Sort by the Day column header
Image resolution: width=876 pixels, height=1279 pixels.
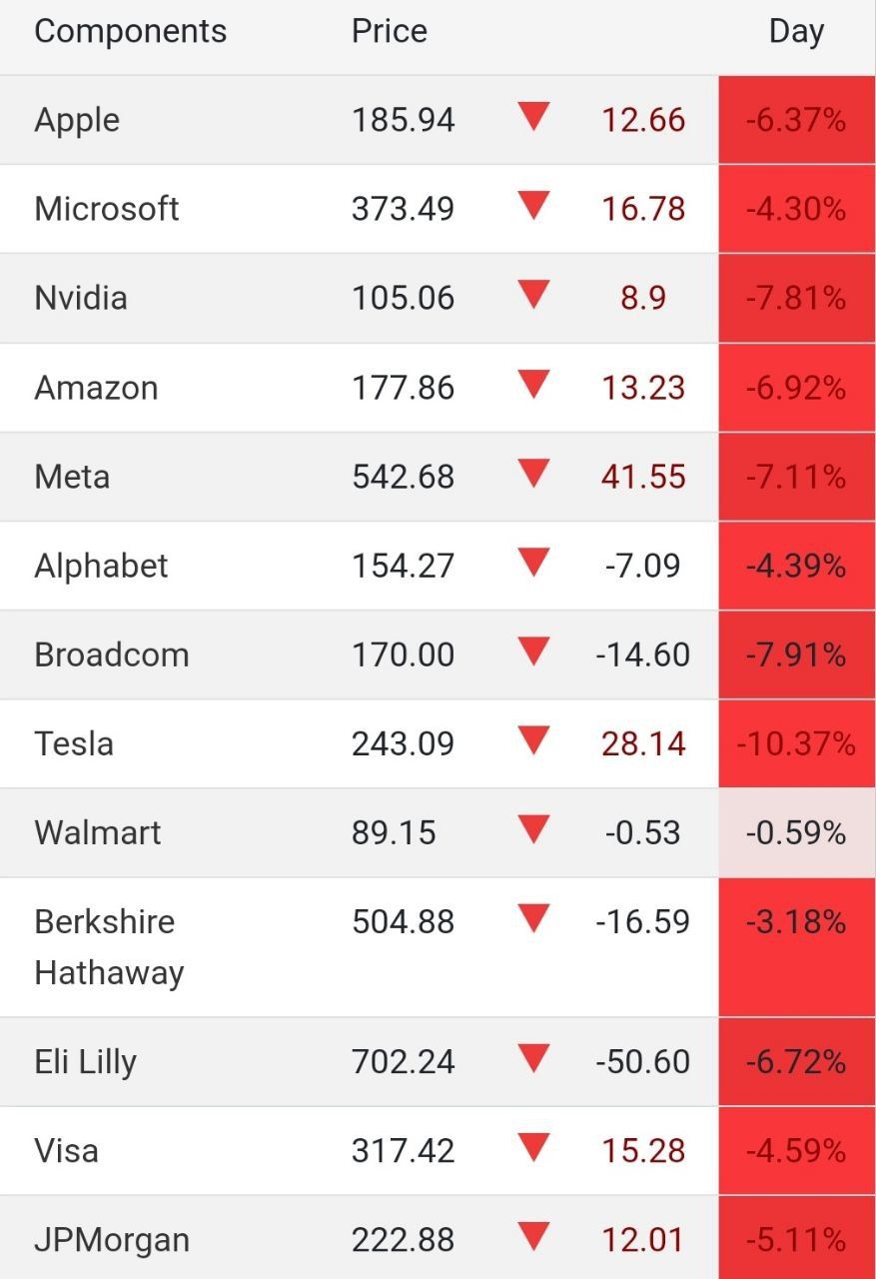pyautogui.click(x=796, y=31)
